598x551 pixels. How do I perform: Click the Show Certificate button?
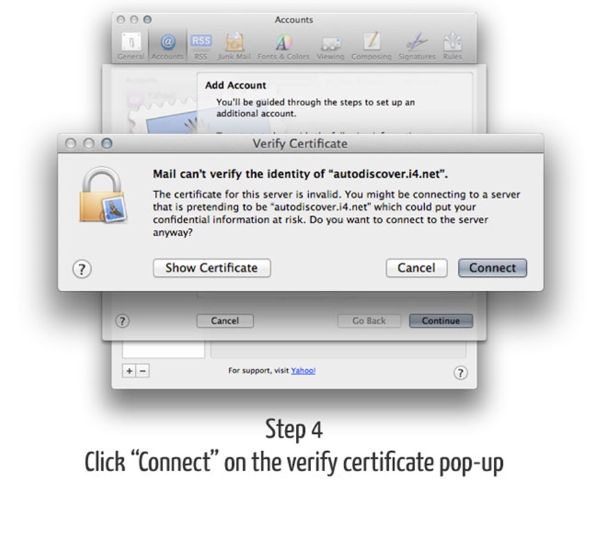(212, 268)
